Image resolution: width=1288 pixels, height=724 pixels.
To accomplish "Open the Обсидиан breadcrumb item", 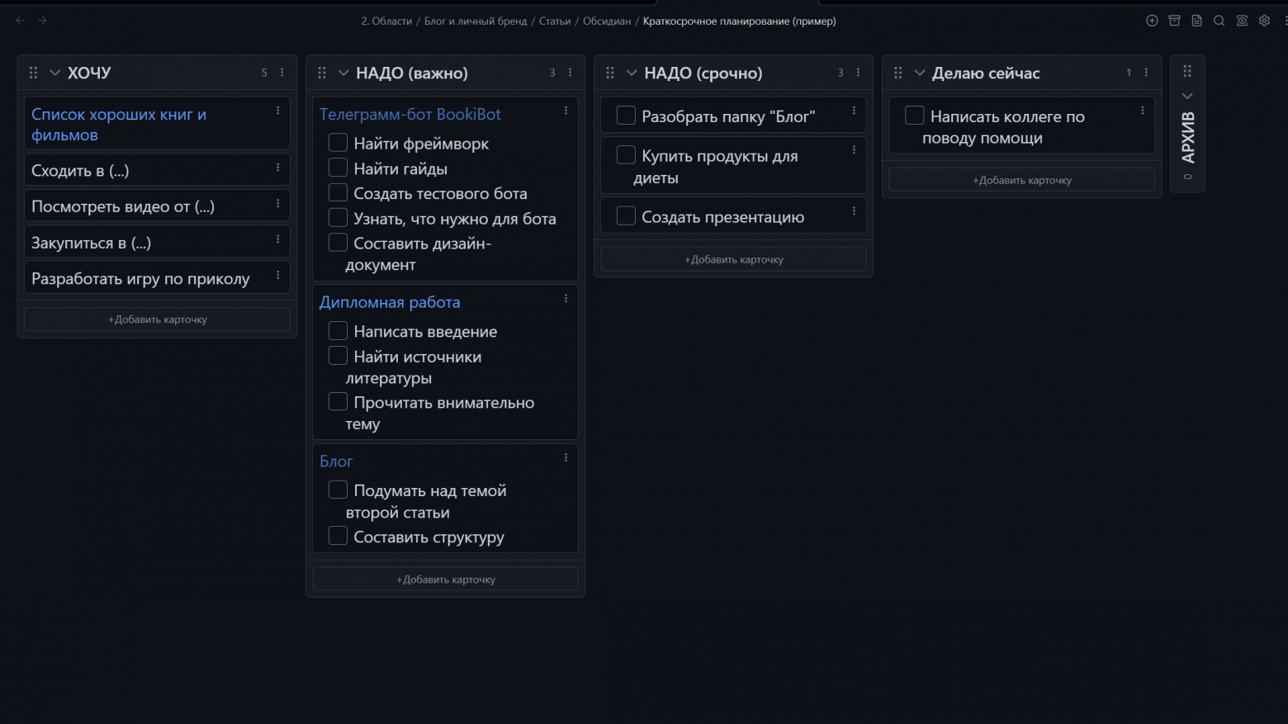I will click(606, 21).
